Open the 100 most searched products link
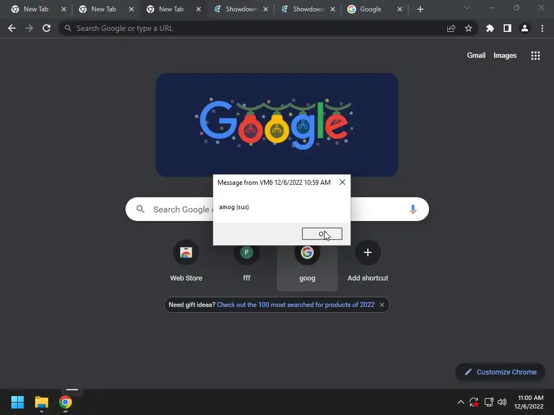The height and width of the screenshot is (415, 554). (x=295, y=305)
